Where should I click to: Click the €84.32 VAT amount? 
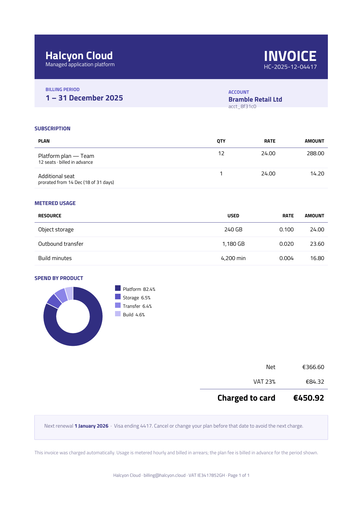click(315, 382)
